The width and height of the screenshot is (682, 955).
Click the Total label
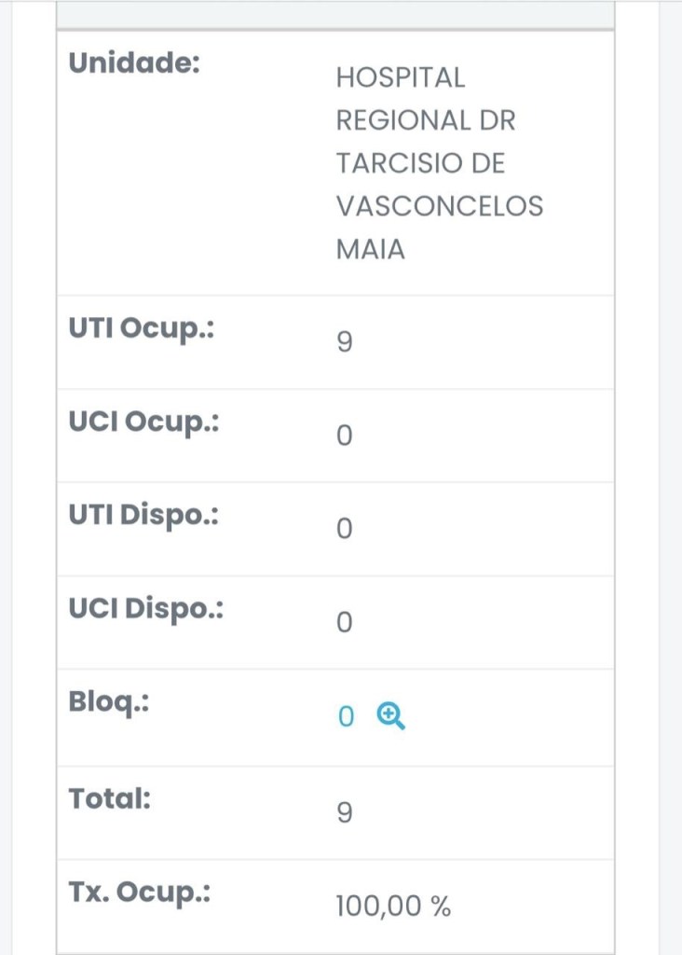tap(110, 799)
